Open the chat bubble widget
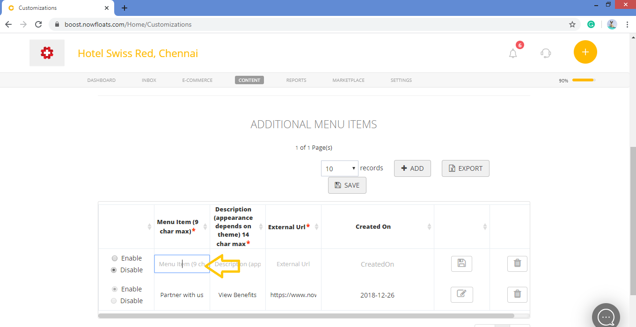This screenshot has height=327, width=636. tap(606, 317)
